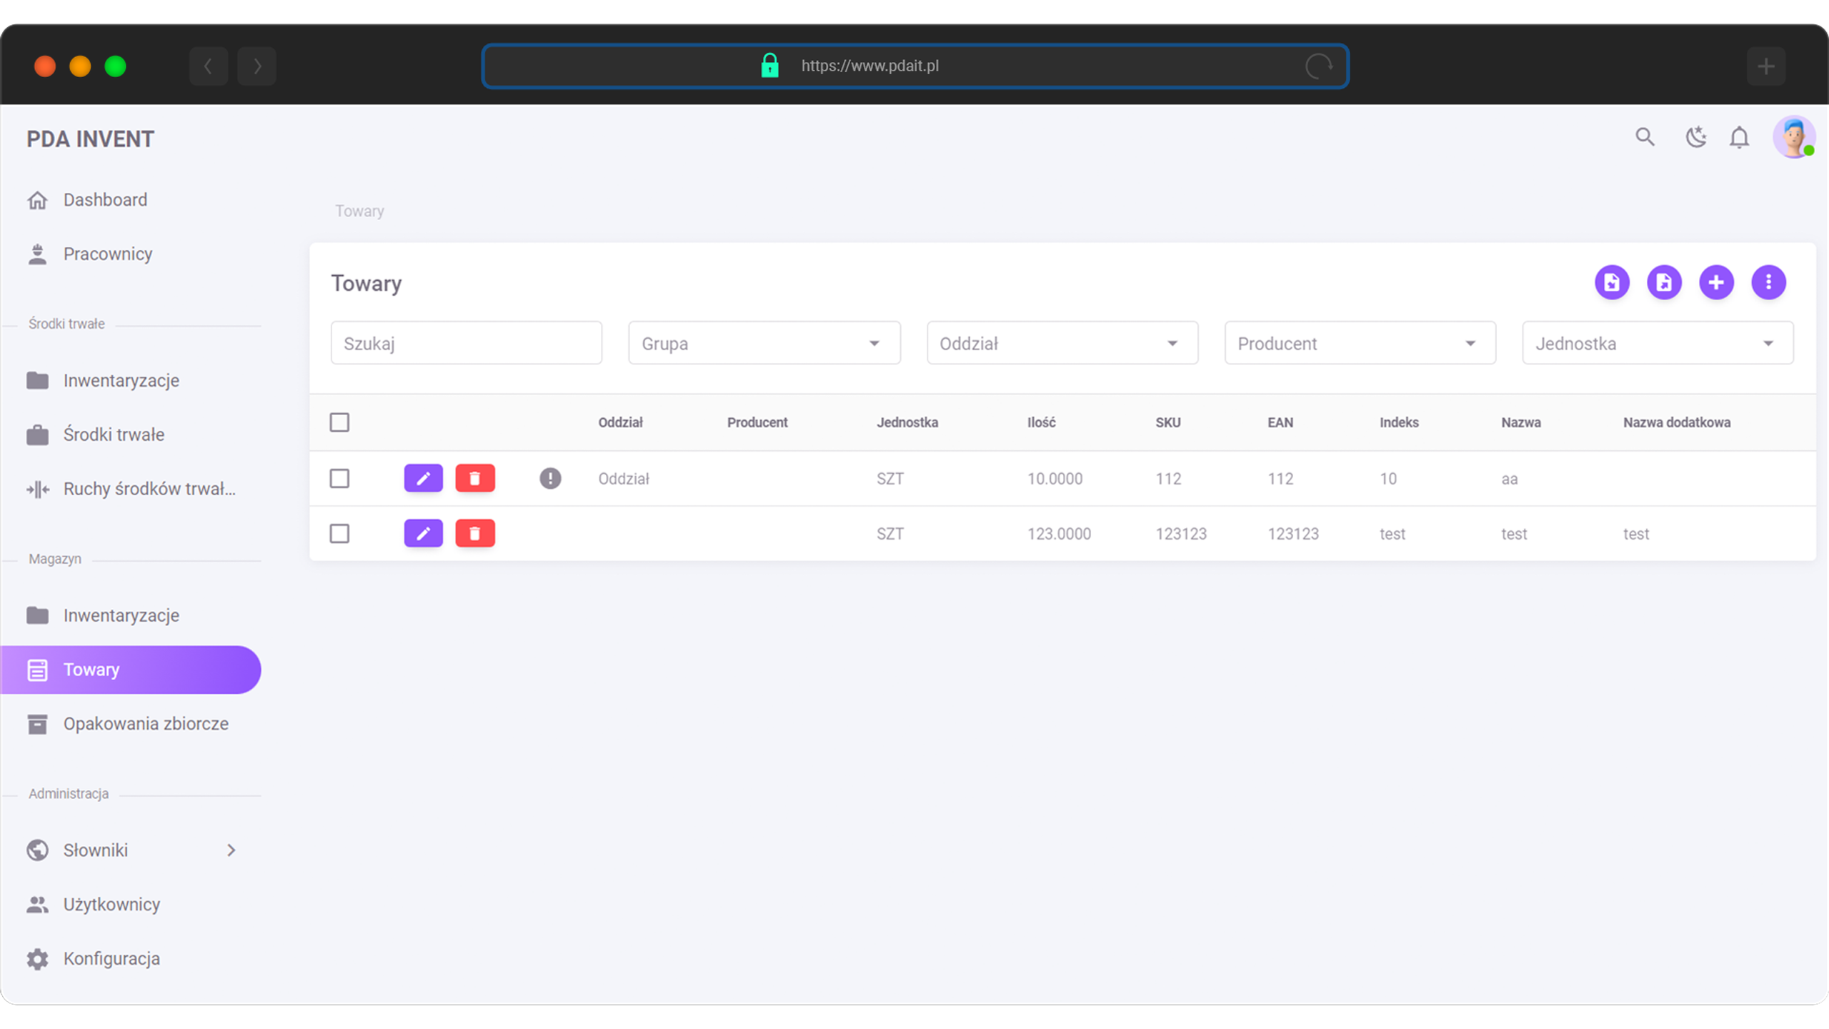Click the warning icon in first row
The width and height of the screenshot is (1829, 1029).
point(550,478)
